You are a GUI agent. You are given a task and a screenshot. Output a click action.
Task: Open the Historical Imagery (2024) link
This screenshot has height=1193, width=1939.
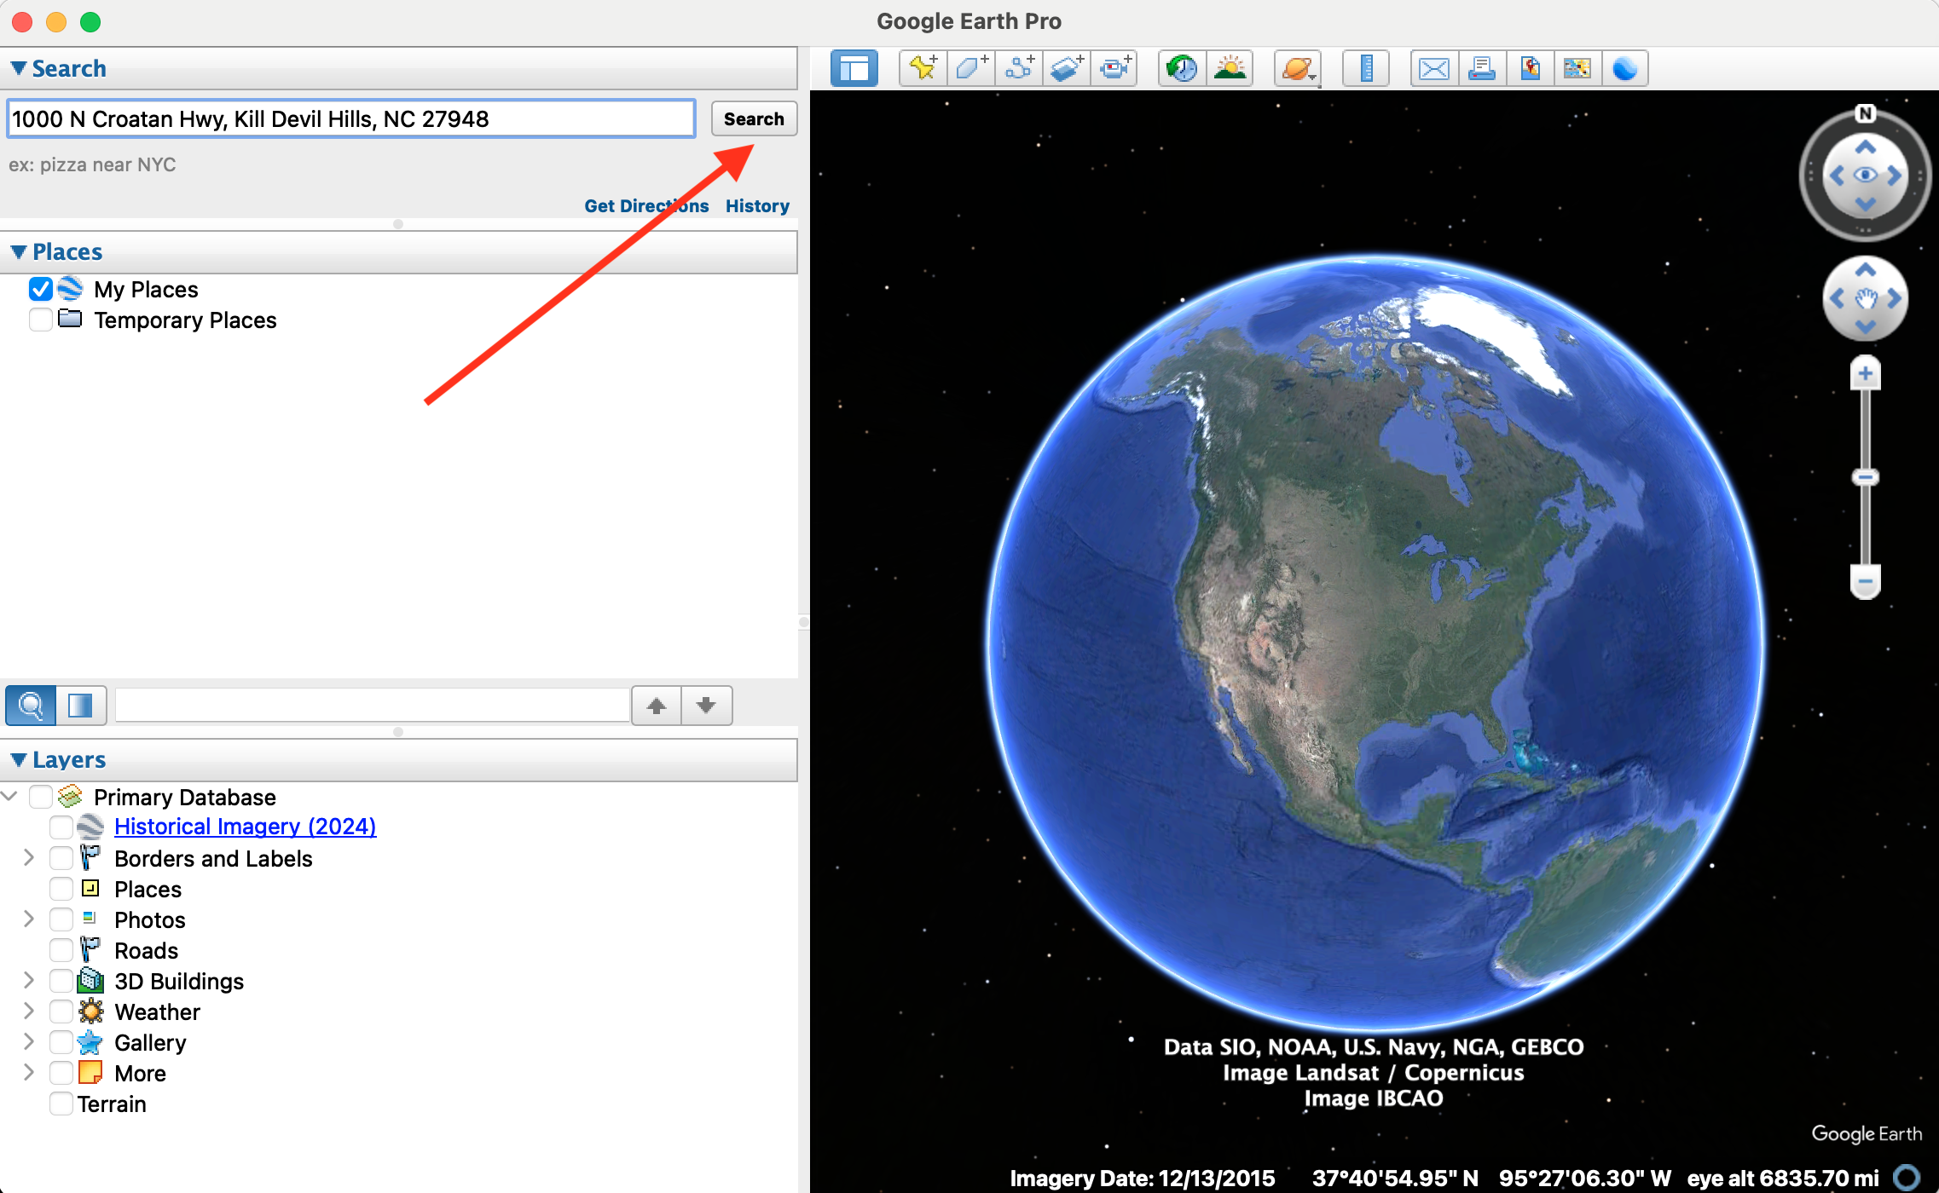[x=245, y=827]
